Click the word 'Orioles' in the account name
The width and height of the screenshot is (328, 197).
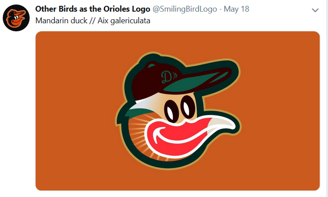click(116, 9)
